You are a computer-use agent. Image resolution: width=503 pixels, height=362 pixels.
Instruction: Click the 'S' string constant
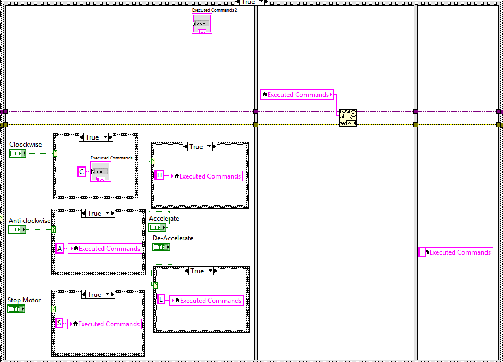point(59,323)
